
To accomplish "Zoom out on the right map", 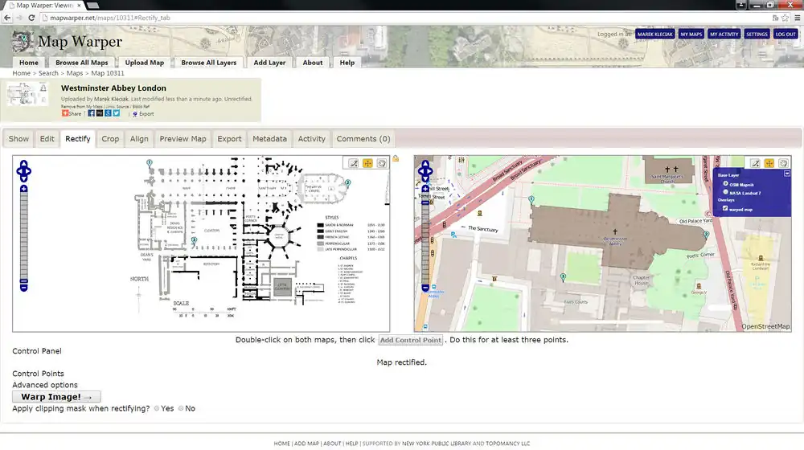I will (x=425, y=287).
